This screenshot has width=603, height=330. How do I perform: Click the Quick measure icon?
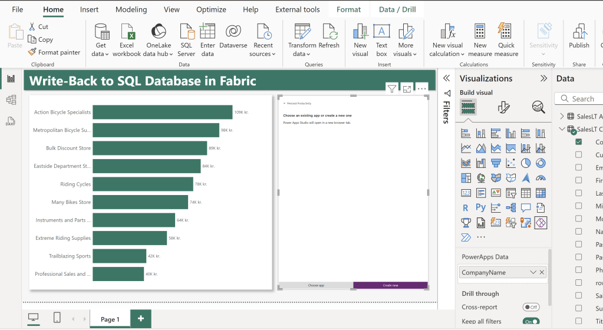[x=505, y=32]
